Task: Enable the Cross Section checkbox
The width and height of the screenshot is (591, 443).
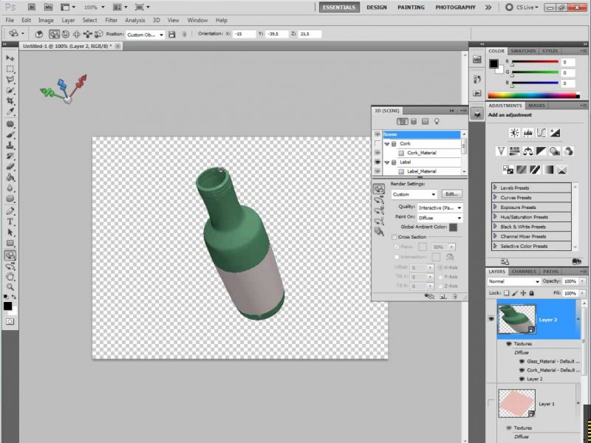Action: [394, 237]
